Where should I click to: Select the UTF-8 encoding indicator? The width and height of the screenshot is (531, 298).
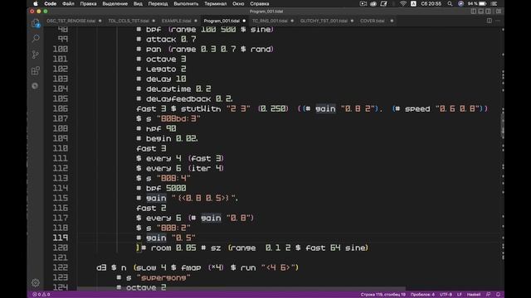[x=446, y=295]
